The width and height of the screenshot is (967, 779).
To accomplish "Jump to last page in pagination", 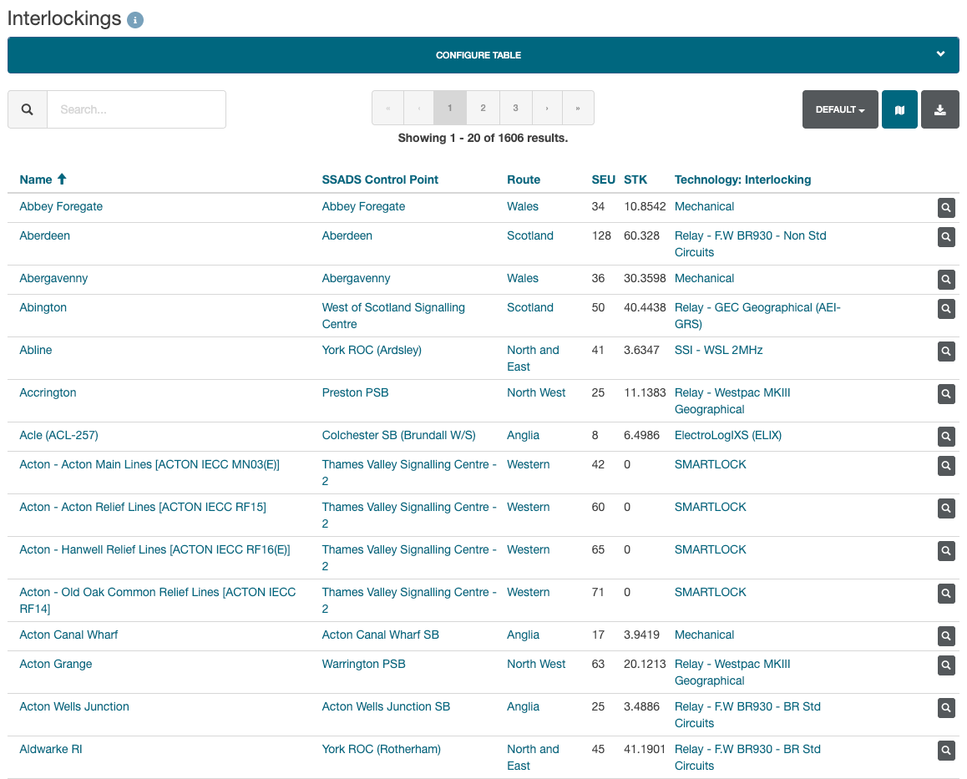I will tap(578, 108).
